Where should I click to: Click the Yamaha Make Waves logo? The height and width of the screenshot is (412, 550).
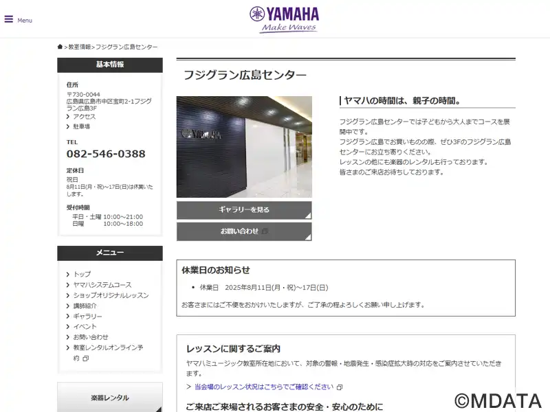pos(285,20)
